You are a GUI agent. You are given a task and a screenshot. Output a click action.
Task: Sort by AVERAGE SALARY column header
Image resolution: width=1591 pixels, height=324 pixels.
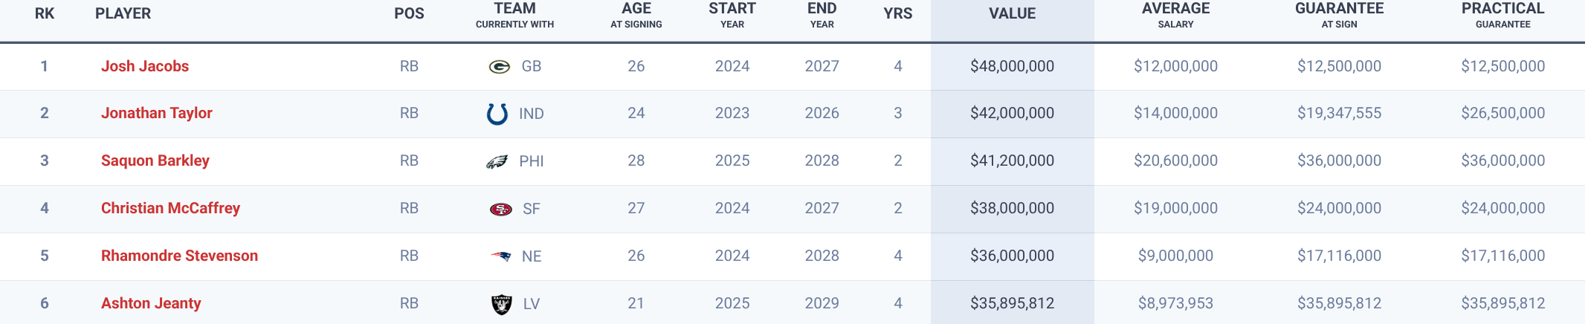click(1175, 15)
